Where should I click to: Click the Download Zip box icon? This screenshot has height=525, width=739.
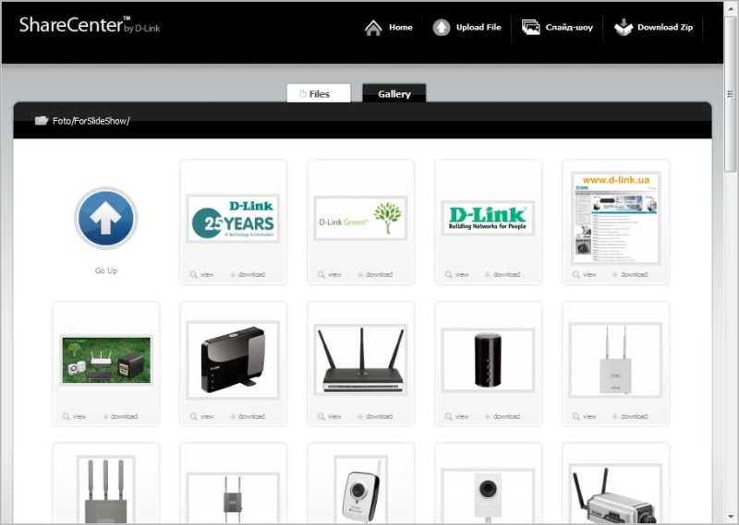tap(623, 28)
